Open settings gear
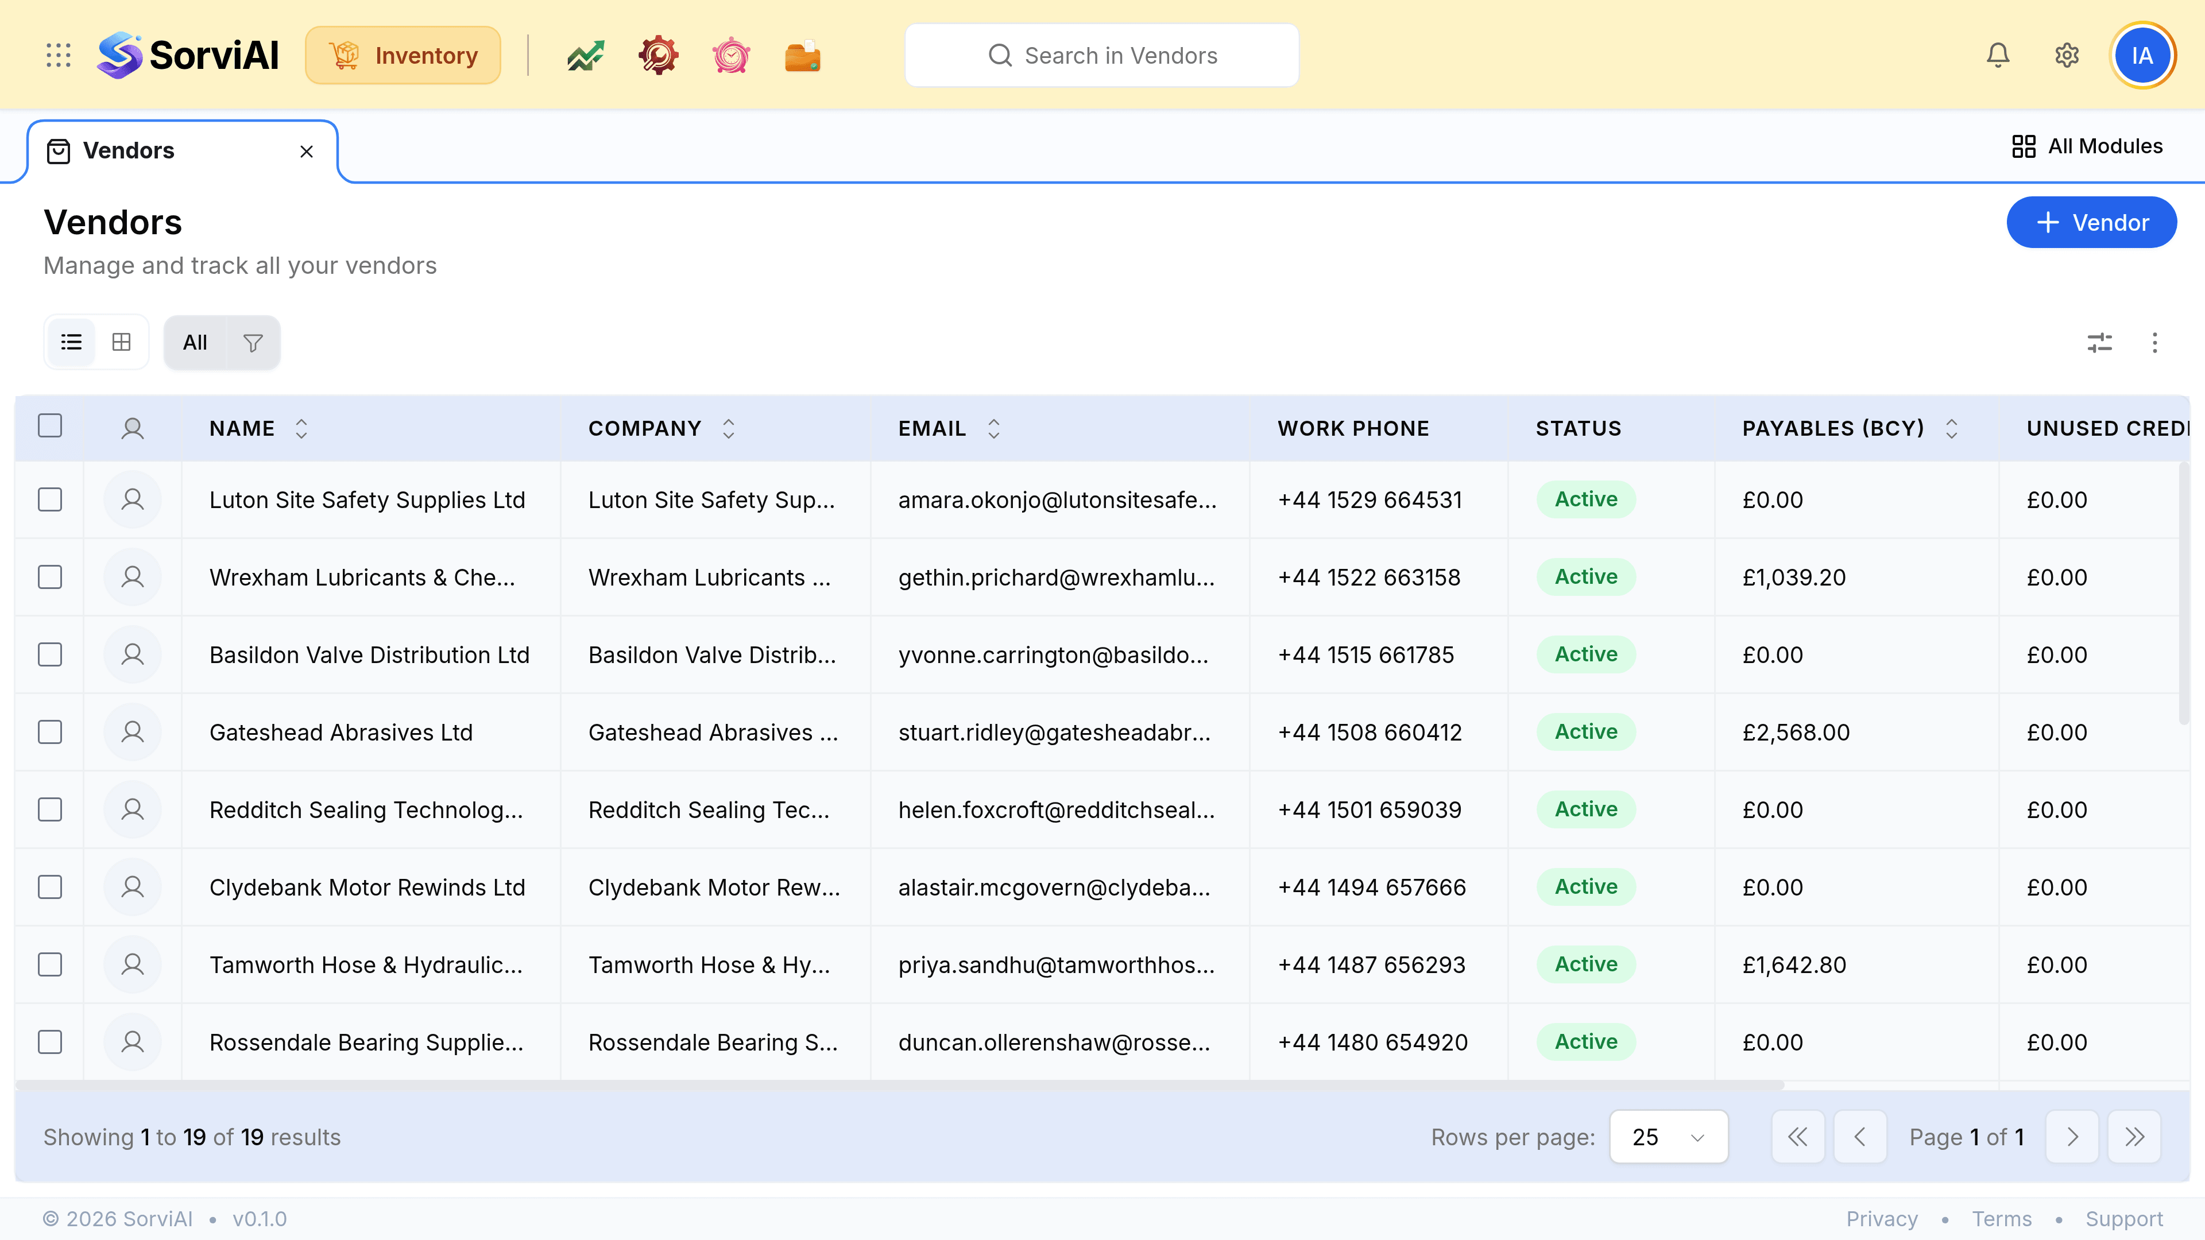2205x1240 pixels. coord(2067,56)
